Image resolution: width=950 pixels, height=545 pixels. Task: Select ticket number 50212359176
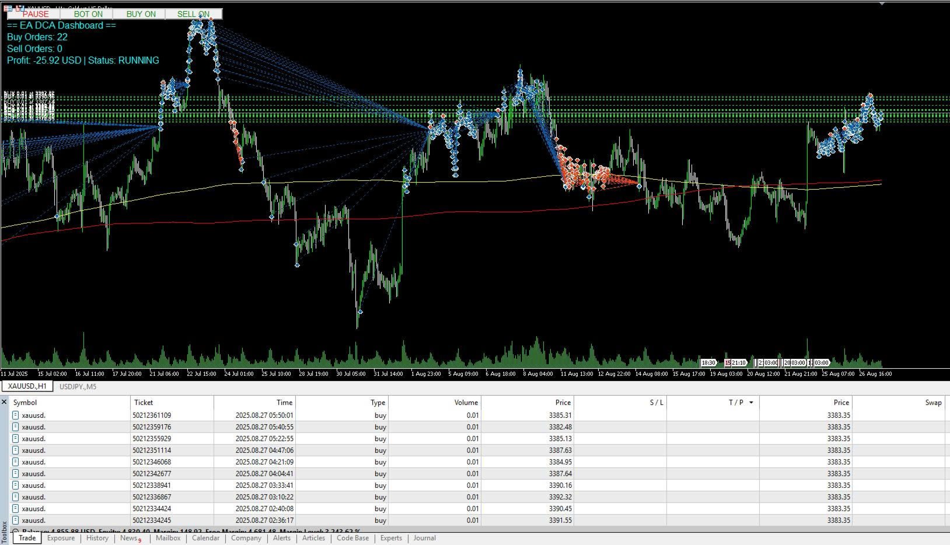click(x=152, y=427)
